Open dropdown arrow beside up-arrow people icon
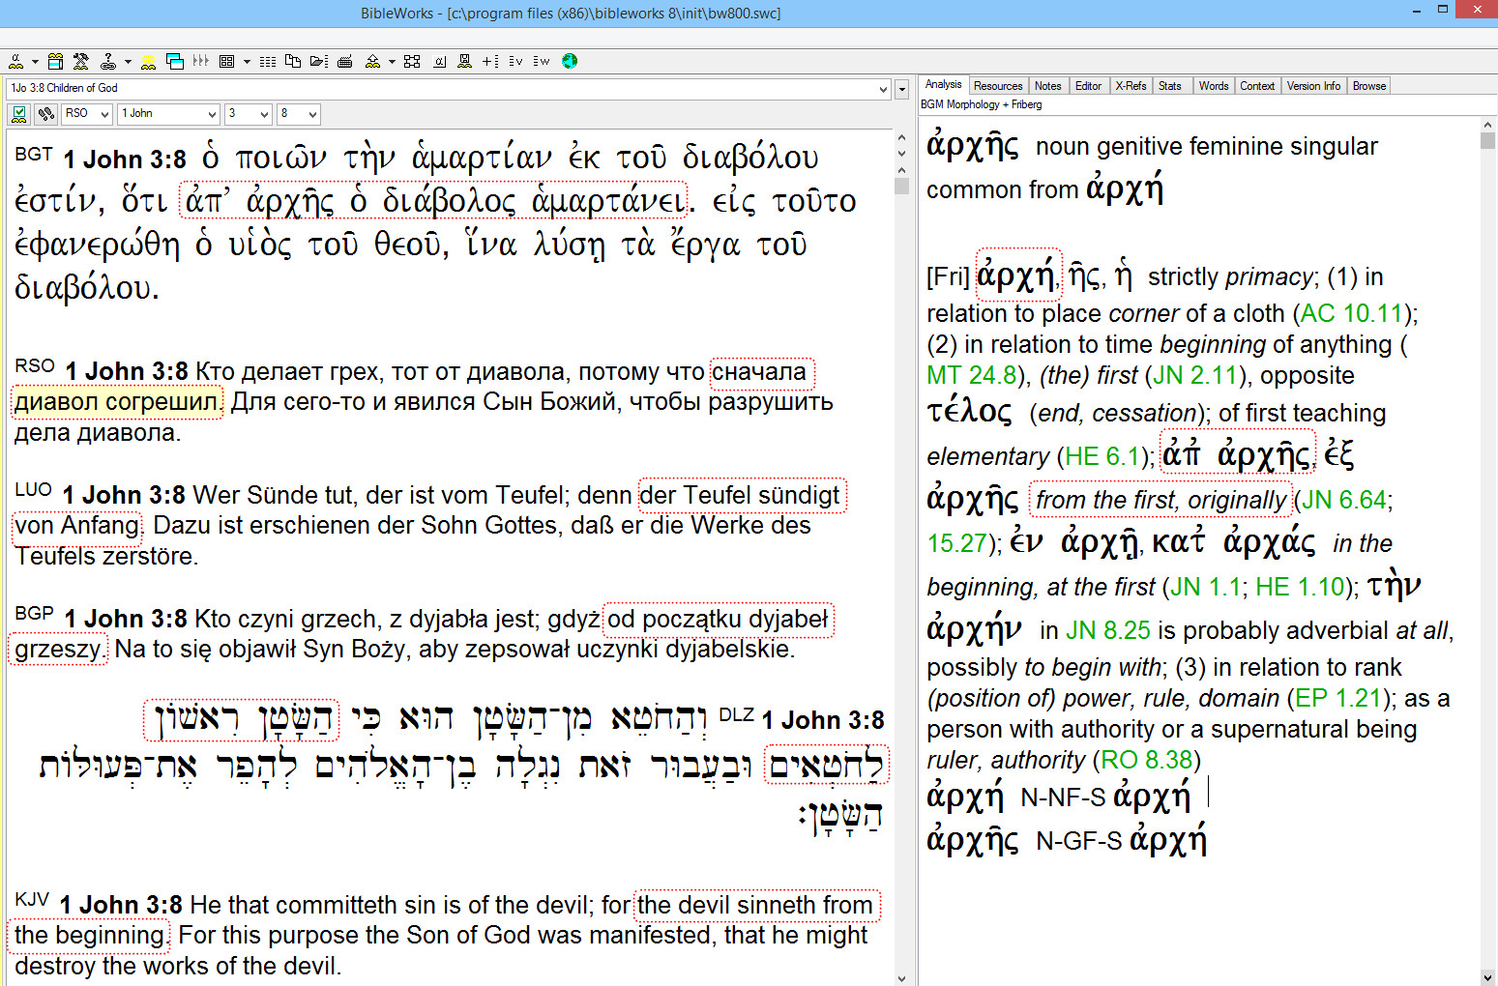This screenshot has height=986, width=1498. (x=392, y=62)
